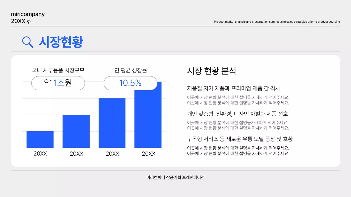351x197 pixels.
Task: Select the English subtitle text top right
Action: point(277,22)
